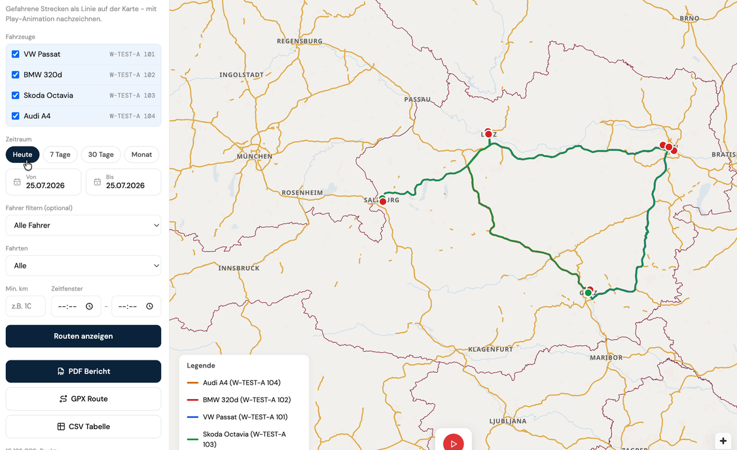
Task: Click the Skoda Octavia green legend line
Action: (x=192, y=440)
